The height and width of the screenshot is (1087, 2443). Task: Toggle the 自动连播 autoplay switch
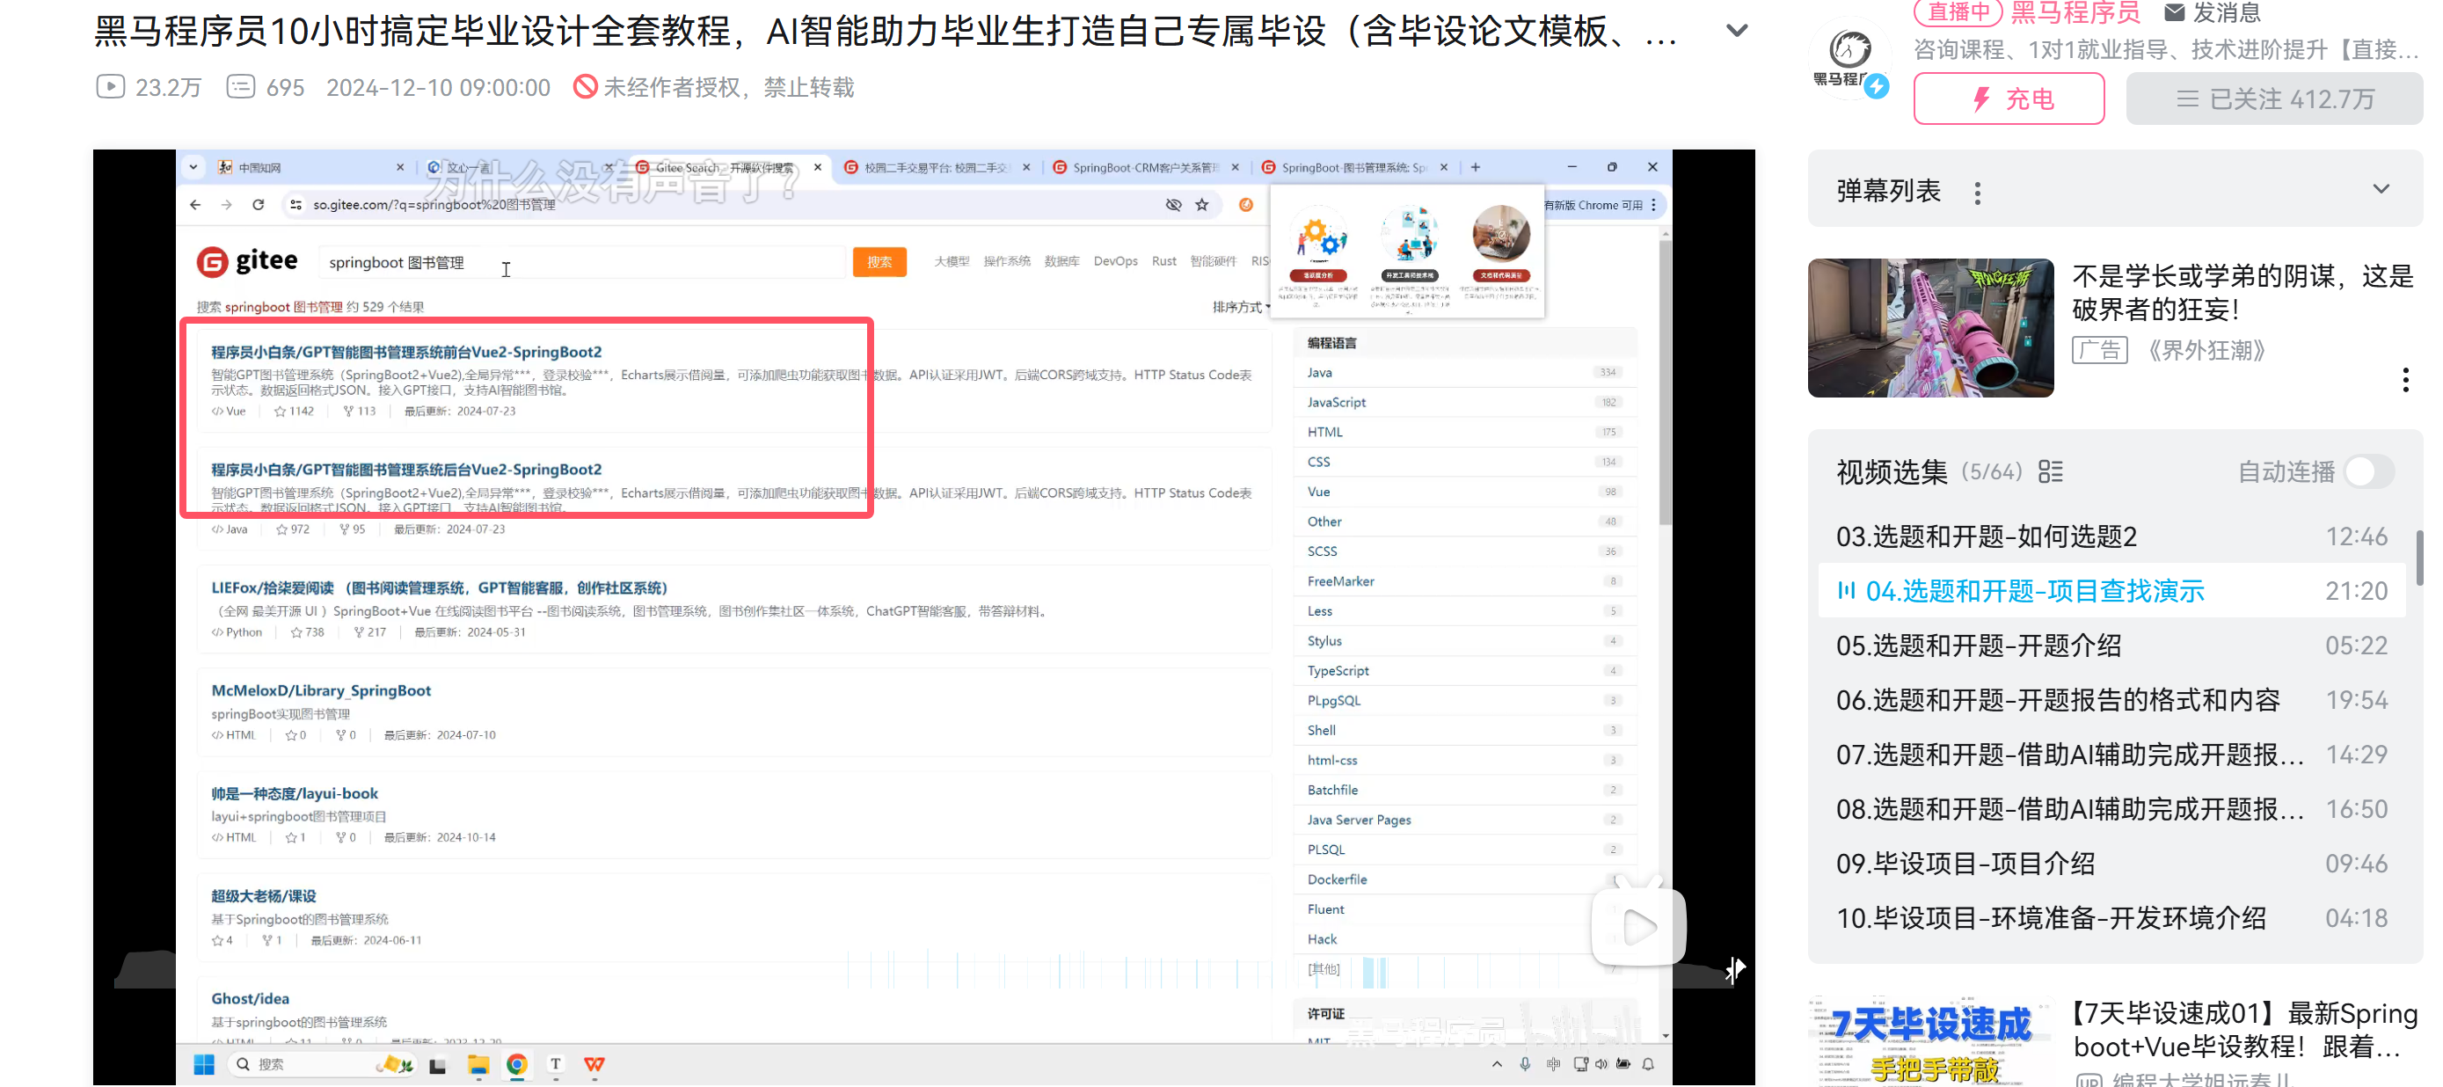(x=2369, y=471)
